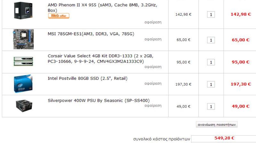Remove the MSI 785GM-E51 via αφαίρεση link
Screen dimensions: 256x143
pos(153,39)
